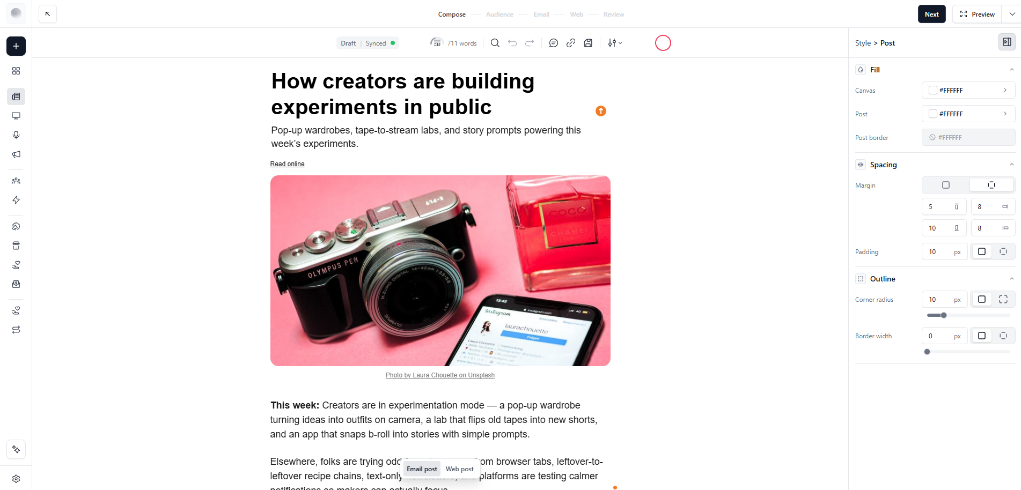
Task: Open dropdown arrow beside Preview button
Action: click(1012, 14)
